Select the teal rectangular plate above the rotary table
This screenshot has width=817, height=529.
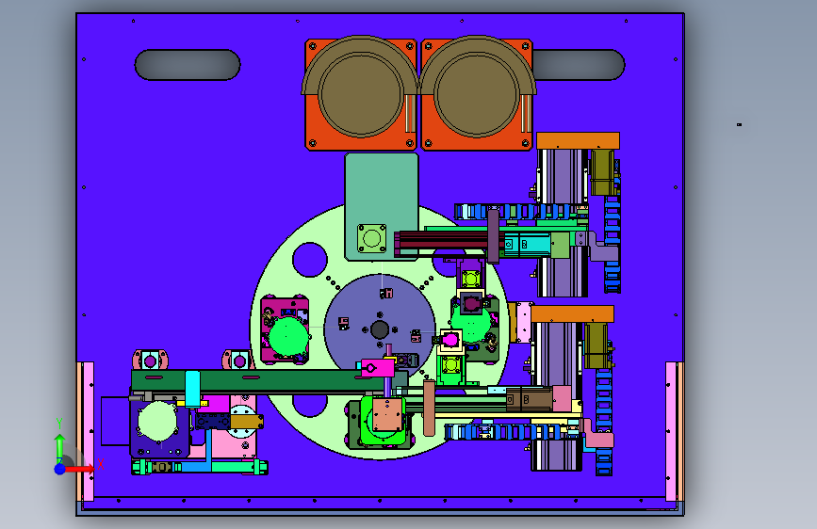[x=382, y=205]
